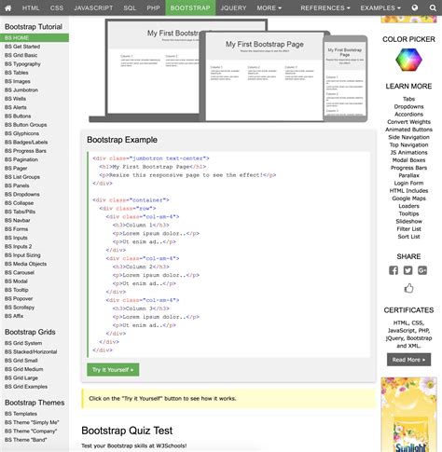The image size is (442, 452).
Task: Open BS Grid Examples page
Action: (26, 387)
